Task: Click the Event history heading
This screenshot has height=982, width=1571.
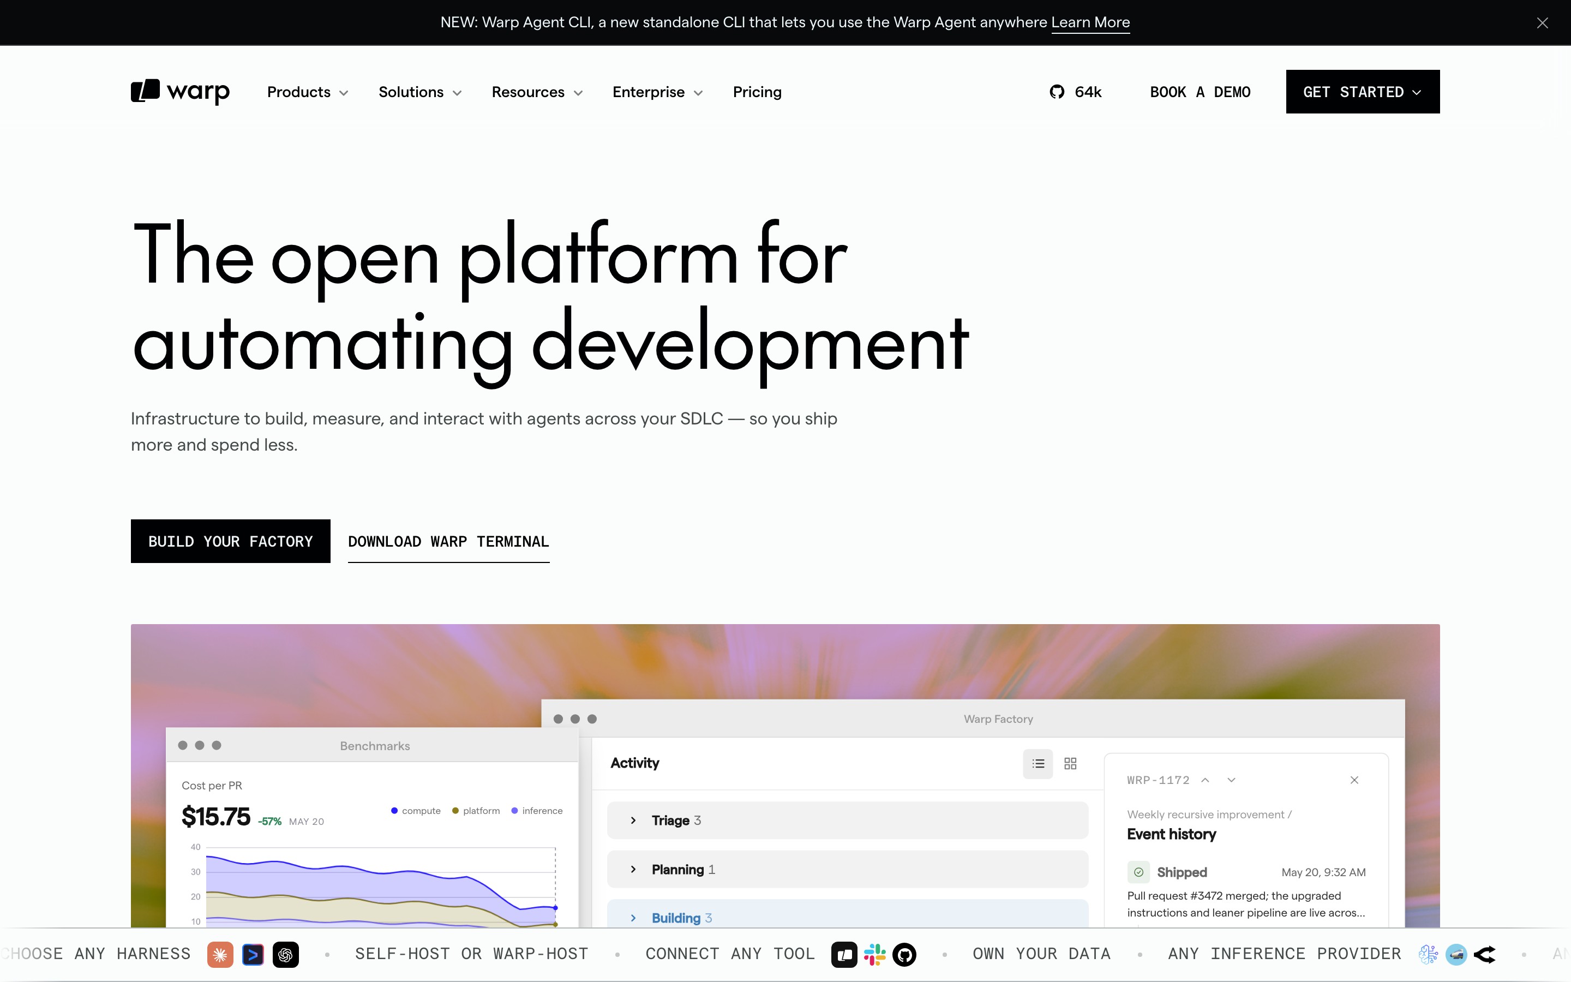Action: click(1171, 835)
